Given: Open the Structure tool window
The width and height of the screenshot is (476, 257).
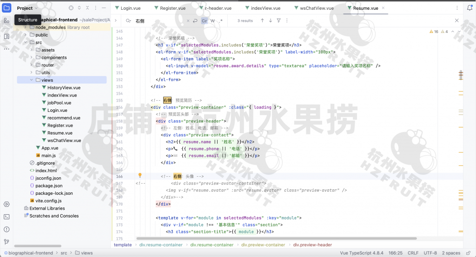Looking at the screenshot, I should pyautogui.click(x=7, y=20).
